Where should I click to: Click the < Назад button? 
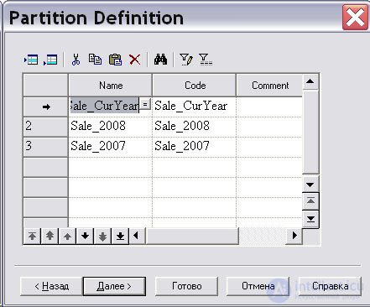tap(51, 286)
